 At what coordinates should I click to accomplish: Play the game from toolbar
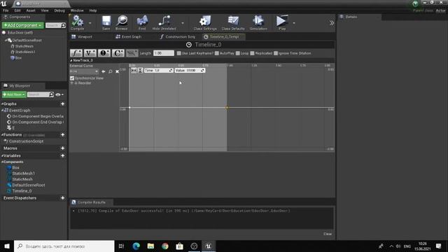pyautogui.click(x=281, y=22)
